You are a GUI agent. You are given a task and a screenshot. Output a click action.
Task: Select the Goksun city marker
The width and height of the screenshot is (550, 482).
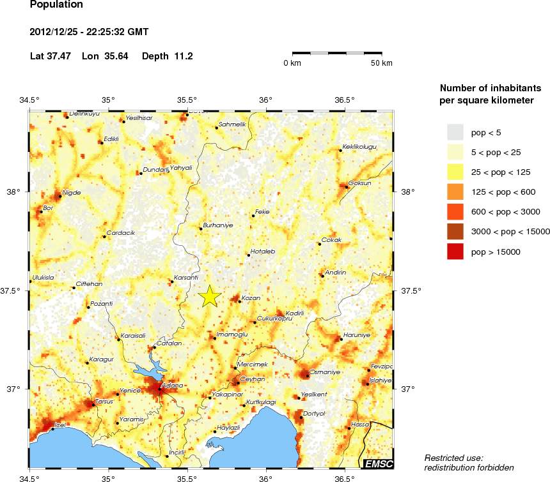click(347, 187)
